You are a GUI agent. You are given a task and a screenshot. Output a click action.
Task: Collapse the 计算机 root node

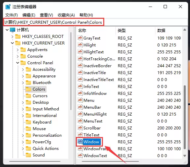pos(7,30)
